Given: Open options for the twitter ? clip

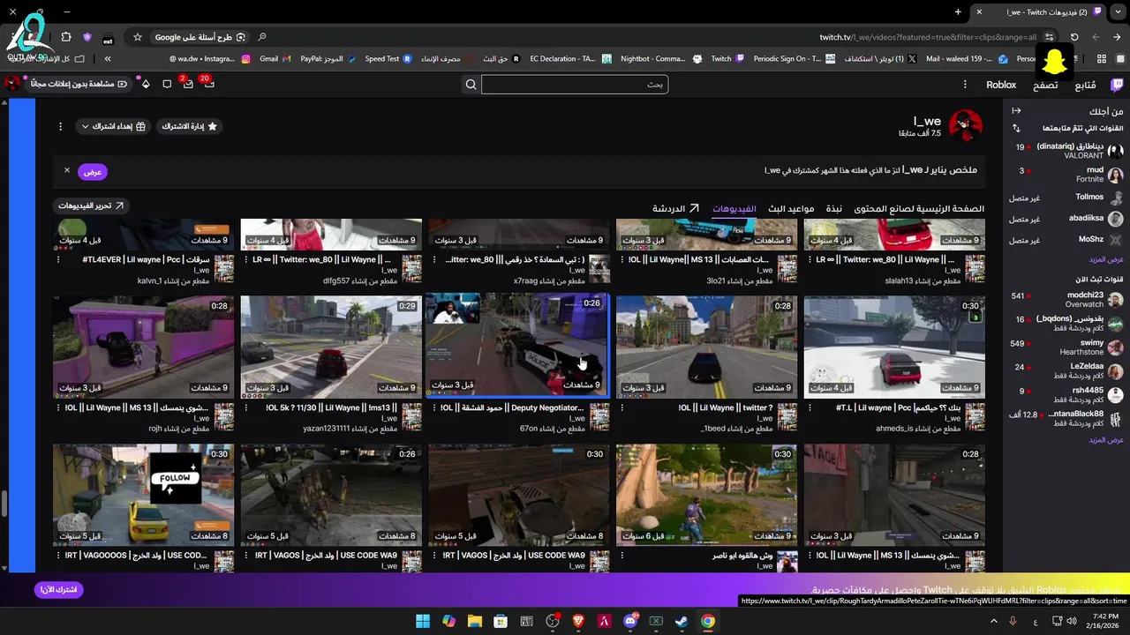Looking at the screenshot, I should coord(622,407).
